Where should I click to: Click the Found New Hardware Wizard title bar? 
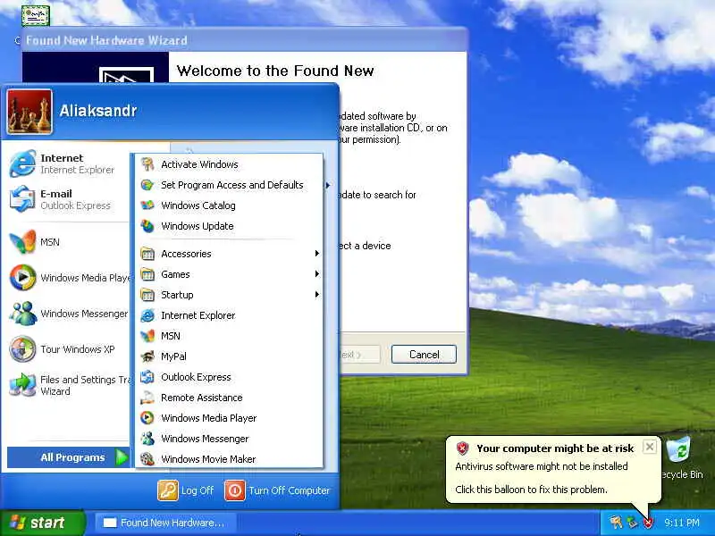[x=244, y=40]
